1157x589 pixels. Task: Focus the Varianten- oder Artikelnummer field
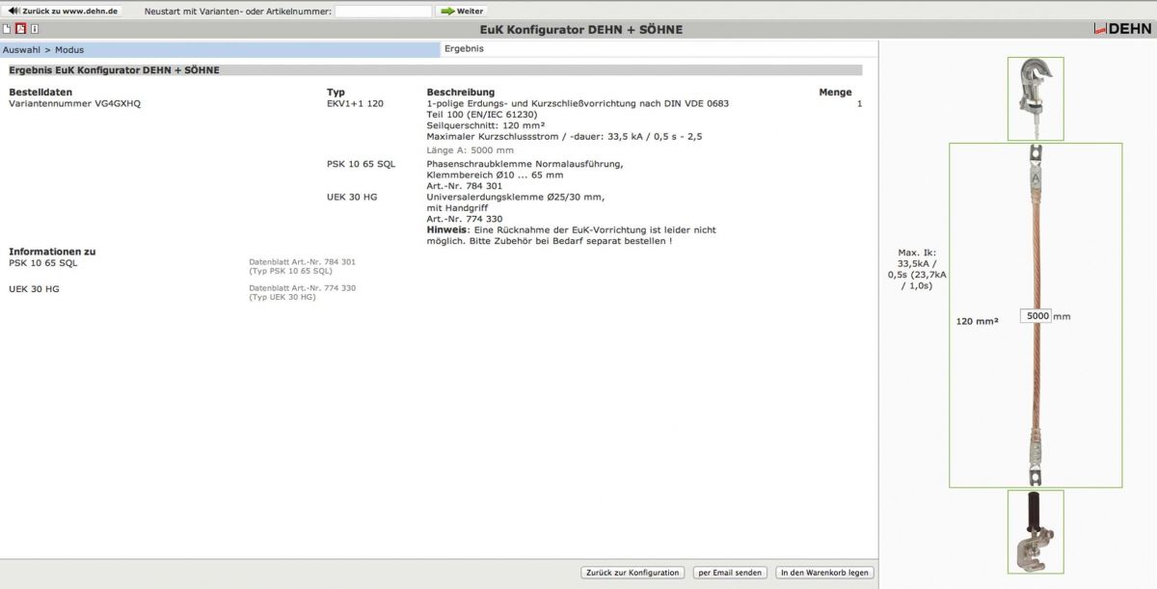[383, 12]
